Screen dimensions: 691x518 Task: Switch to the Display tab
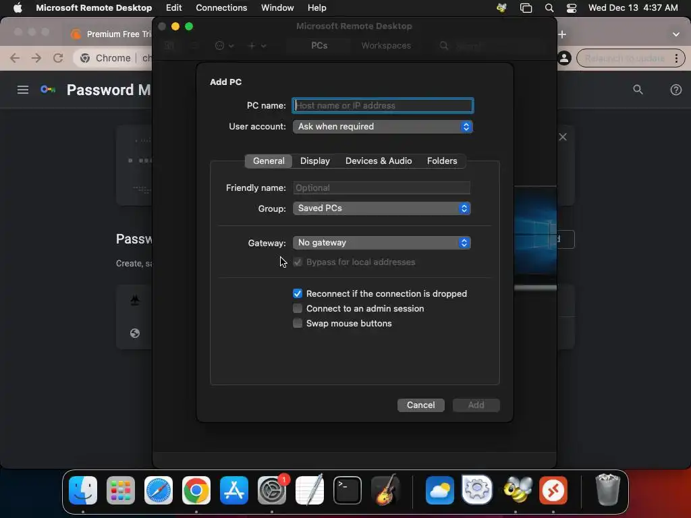tap(315, 161)
